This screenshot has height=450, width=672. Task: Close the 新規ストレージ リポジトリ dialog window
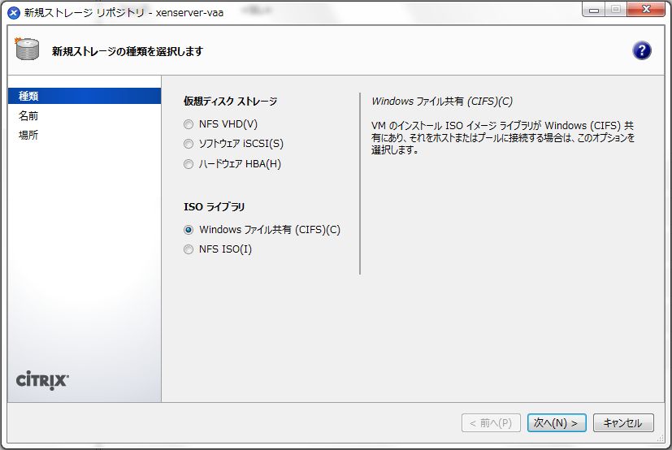click(646, 9)
